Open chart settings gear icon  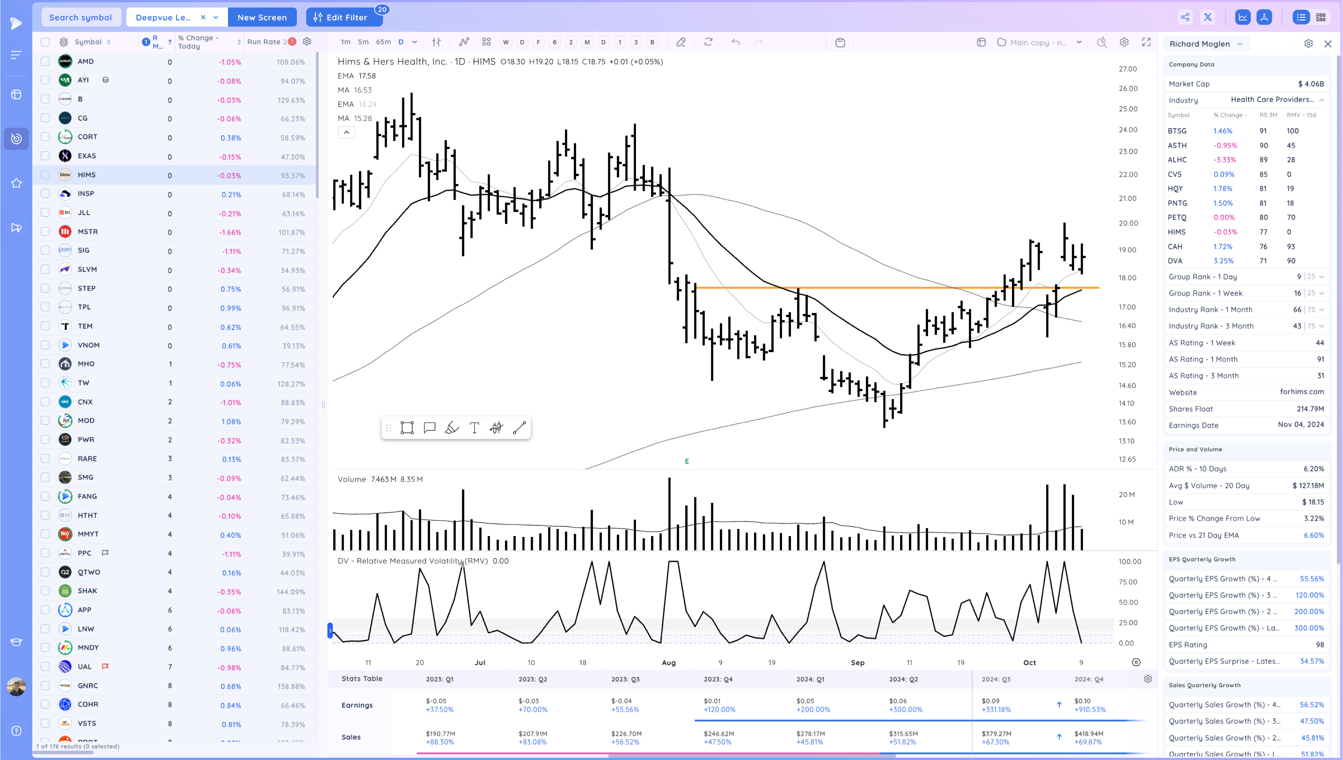point(1124,42)
